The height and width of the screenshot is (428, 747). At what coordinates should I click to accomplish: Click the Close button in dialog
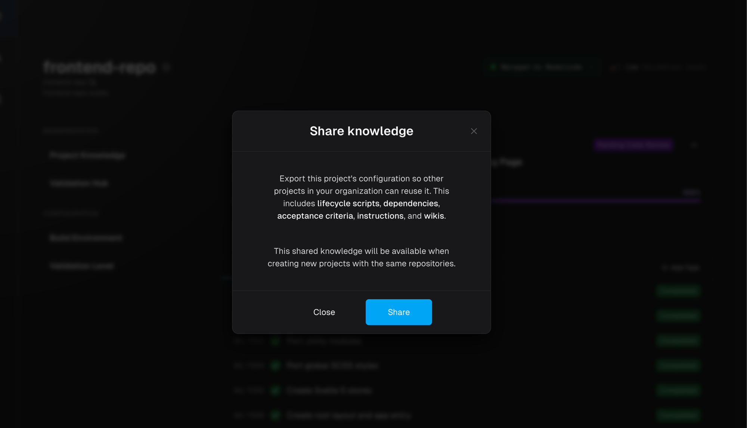324,312
